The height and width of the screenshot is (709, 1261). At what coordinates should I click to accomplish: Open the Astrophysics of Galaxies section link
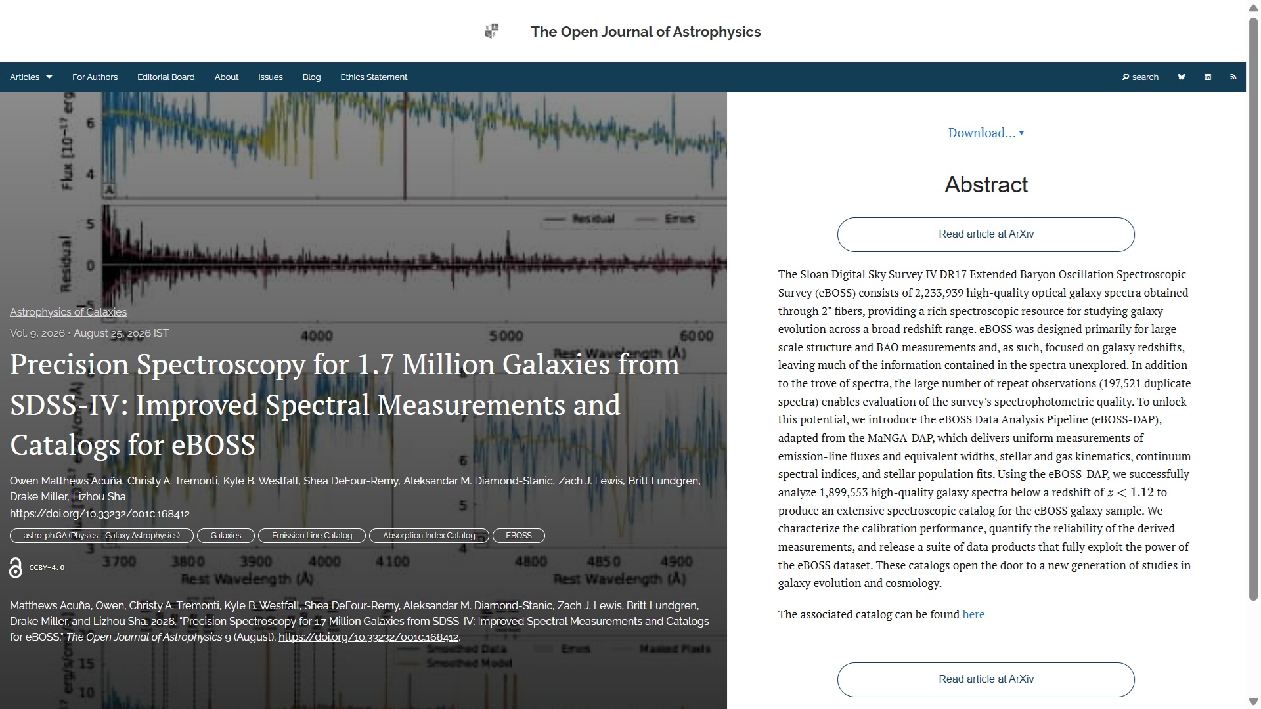[68, 312]
